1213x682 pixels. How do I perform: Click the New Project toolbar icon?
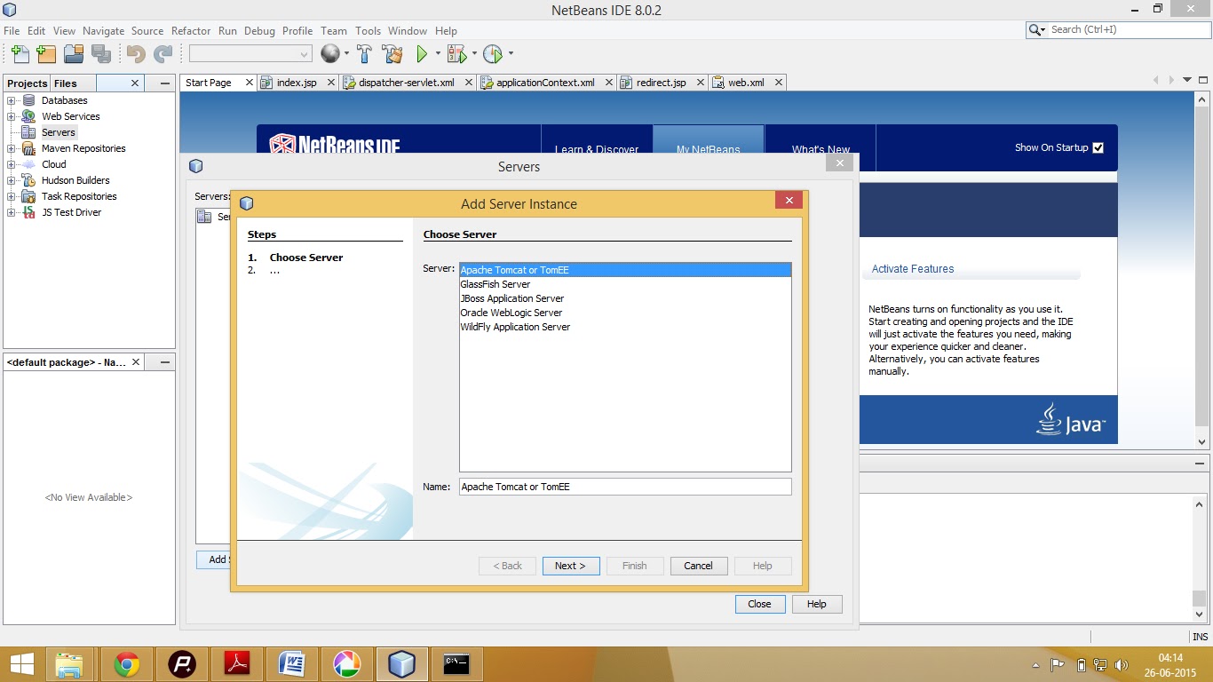click(x=45, y=54)
